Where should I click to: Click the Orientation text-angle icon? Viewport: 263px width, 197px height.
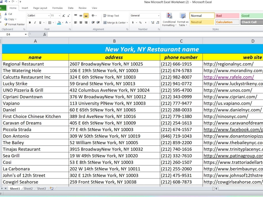[x=93, y=15]
